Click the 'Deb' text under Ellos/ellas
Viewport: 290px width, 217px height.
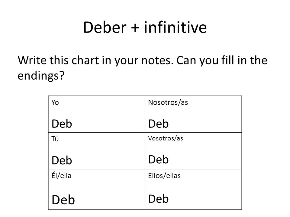pos(158,199)
